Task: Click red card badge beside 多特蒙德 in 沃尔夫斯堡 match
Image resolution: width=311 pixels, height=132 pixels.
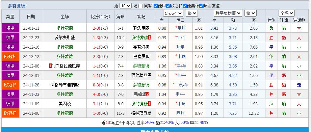Action: point(150,37)
